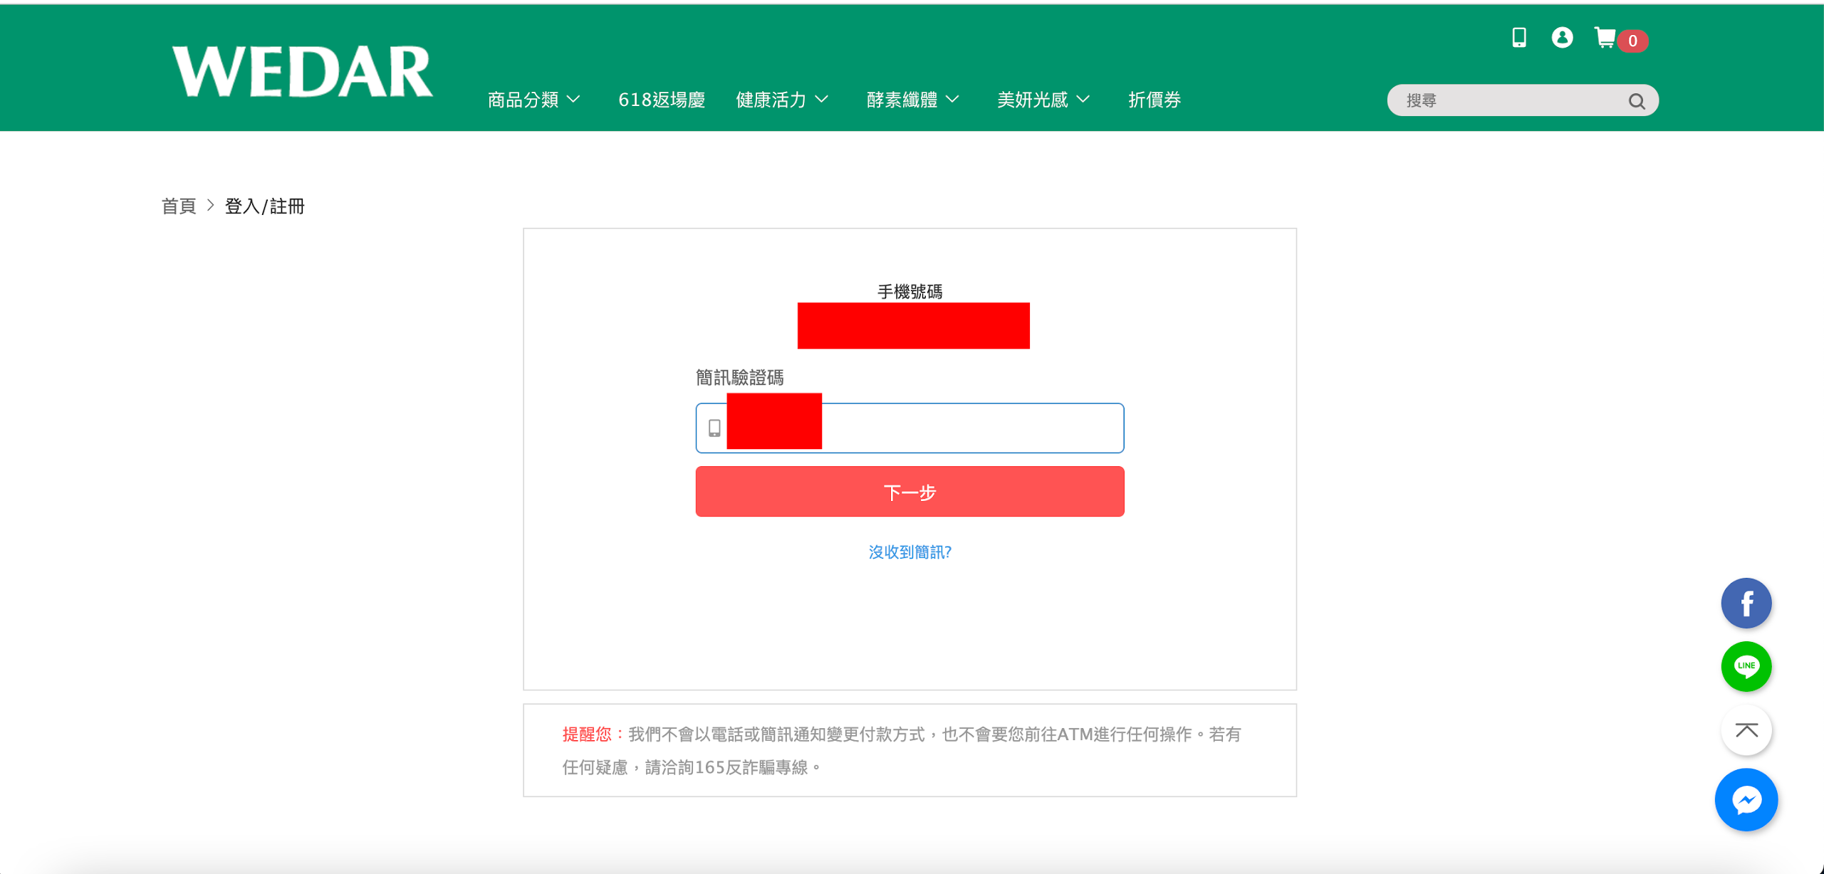
Task: Open the shopping cart icon
Action: point(1605,38)
